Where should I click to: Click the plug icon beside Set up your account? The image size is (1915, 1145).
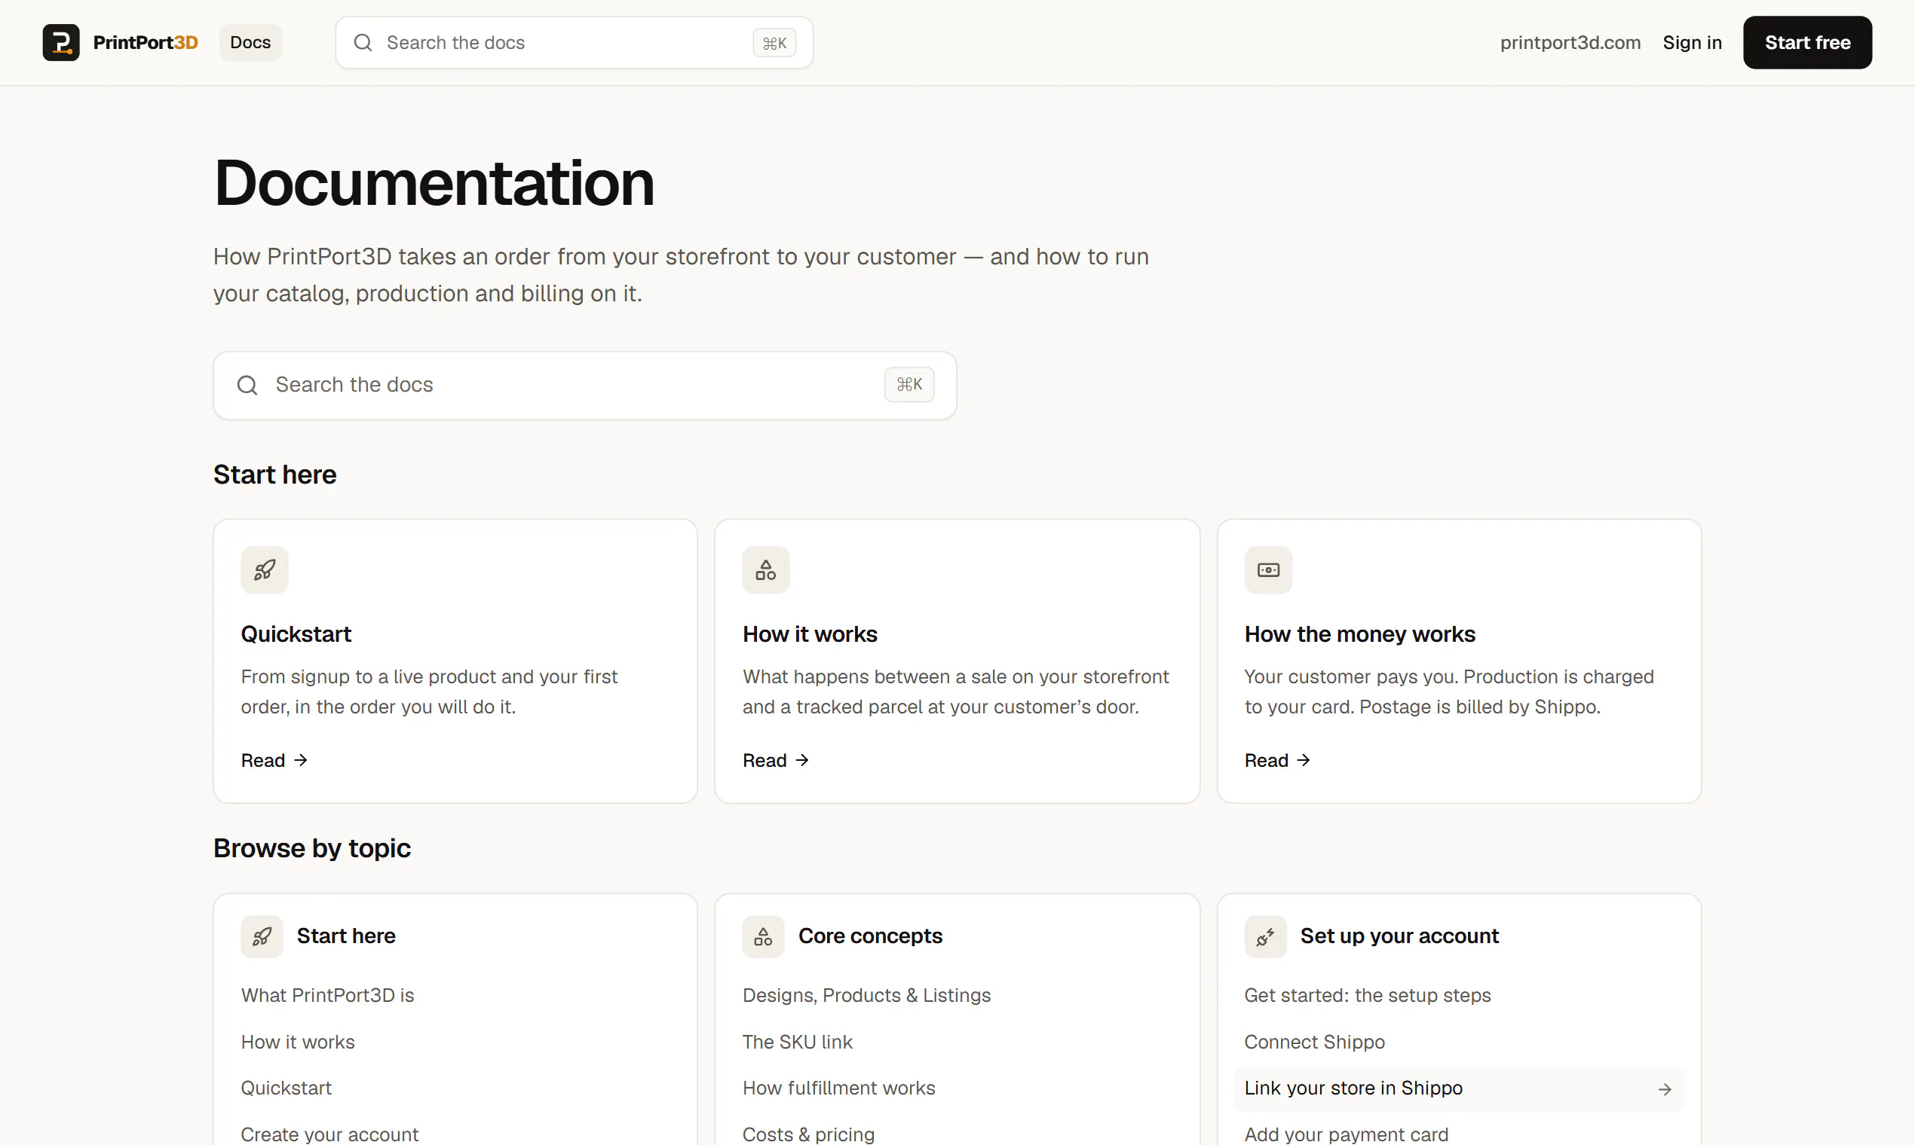click(x=1266, y=936)
